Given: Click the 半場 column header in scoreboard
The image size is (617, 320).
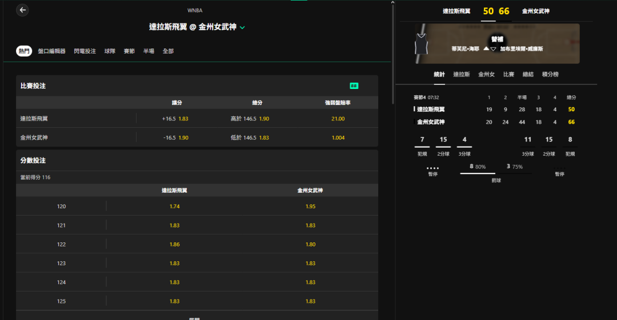Looking at the screenshot, I should coord(522,98).
